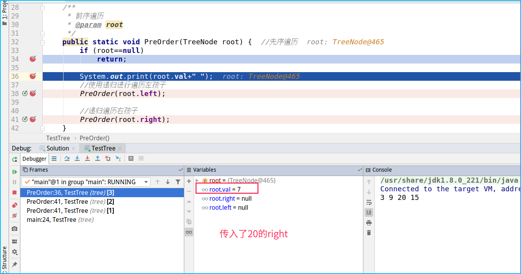Switch to the Solution debug tab
The height and width of the screenshot is (274, 521).
58,148
